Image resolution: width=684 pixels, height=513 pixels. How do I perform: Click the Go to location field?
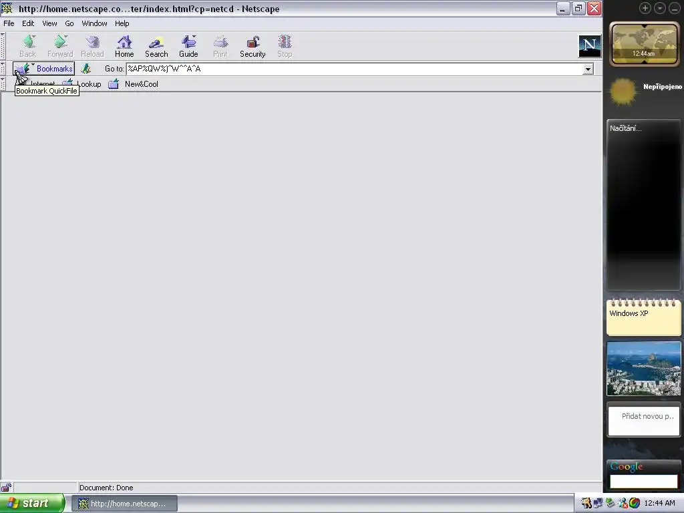pos(355,69)
